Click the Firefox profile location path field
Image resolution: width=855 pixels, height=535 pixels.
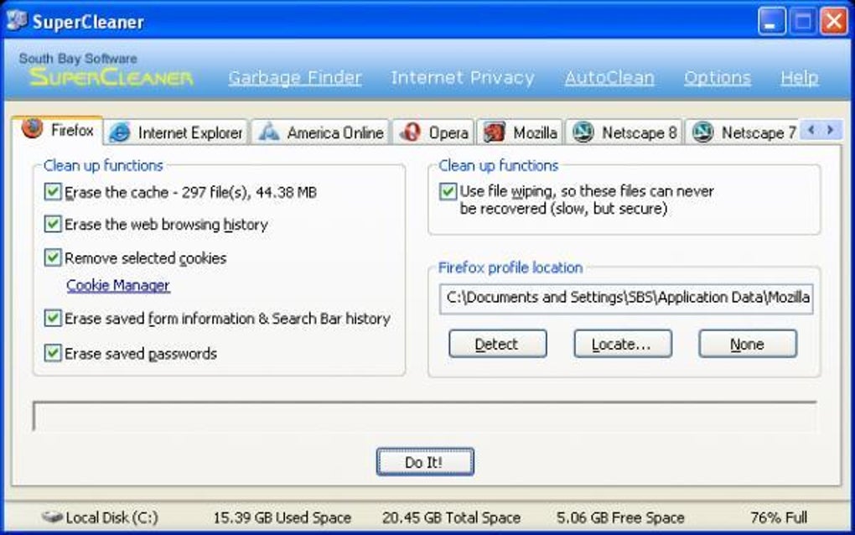click(x=626, y=299)
